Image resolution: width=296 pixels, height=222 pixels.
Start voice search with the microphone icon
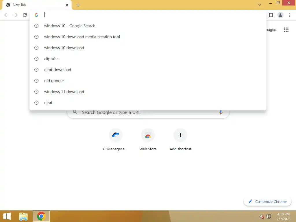221,112
